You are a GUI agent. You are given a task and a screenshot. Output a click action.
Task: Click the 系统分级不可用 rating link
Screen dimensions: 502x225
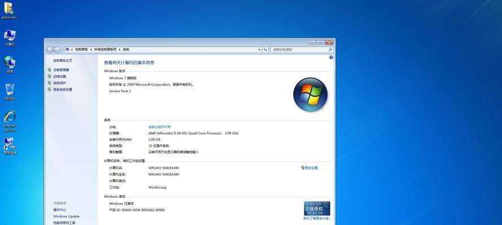159,127
